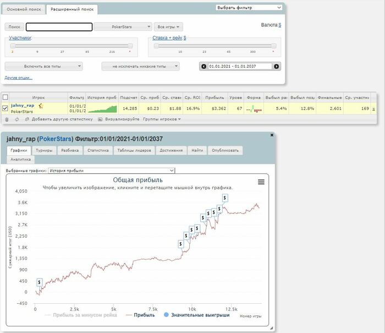
Task: Click the previous date range arrow
Action: [x=204, y=67]
